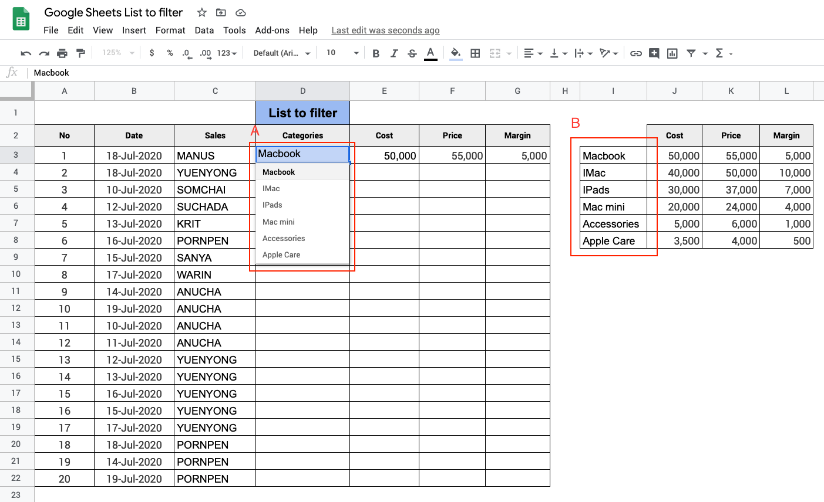Viewport: 824px width, 502px height.
Task: Open the Borders grid icon
Action: [x=475, y=53]
